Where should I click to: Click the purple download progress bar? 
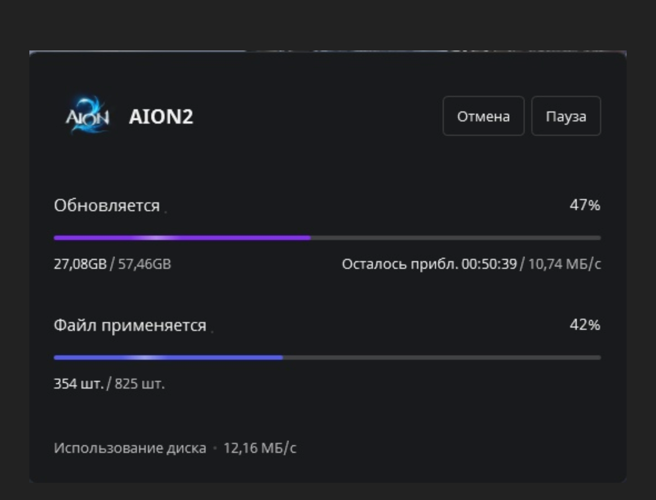(x=182, y=238)
